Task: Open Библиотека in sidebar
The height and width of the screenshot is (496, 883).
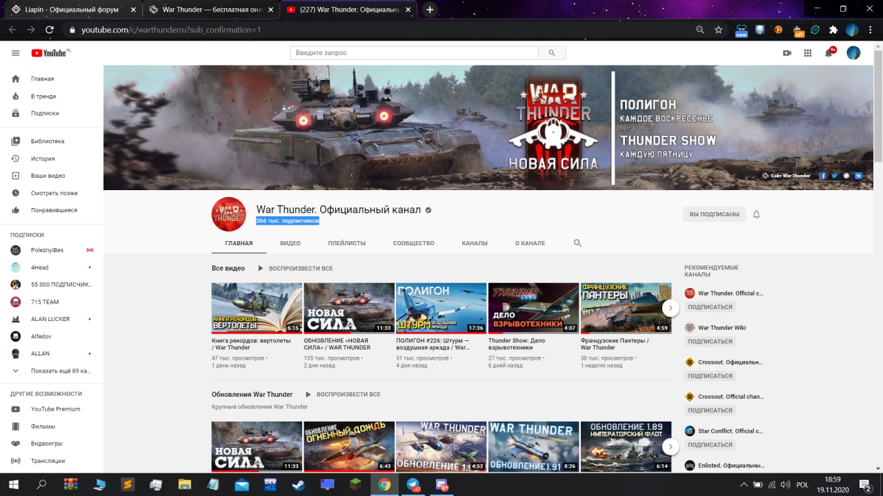Action: point(52,141)
